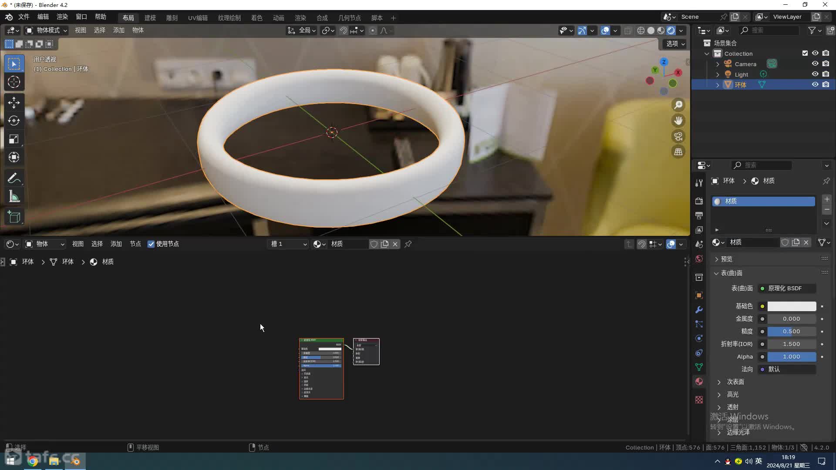Toggle the camera view icon
The width and height of the screenshot is (836, 470).
click(678, 136)
